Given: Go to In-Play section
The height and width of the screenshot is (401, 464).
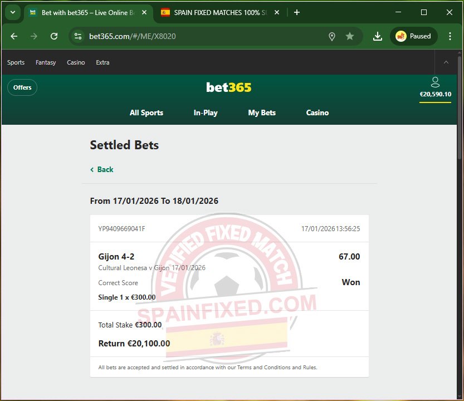Looking at the screenshot, I should click(x=206, y=113).
